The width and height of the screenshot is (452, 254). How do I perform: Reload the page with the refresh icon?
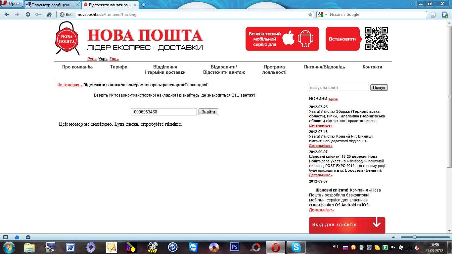coord(28,15)
